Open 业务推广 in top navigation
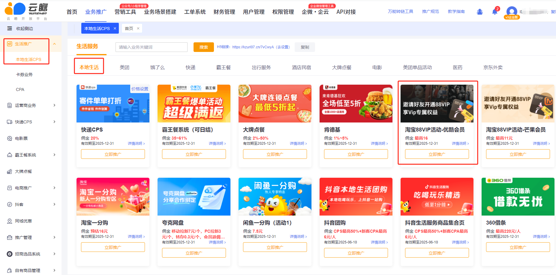The height and width of the screenshot is (275, 556). 96,12
